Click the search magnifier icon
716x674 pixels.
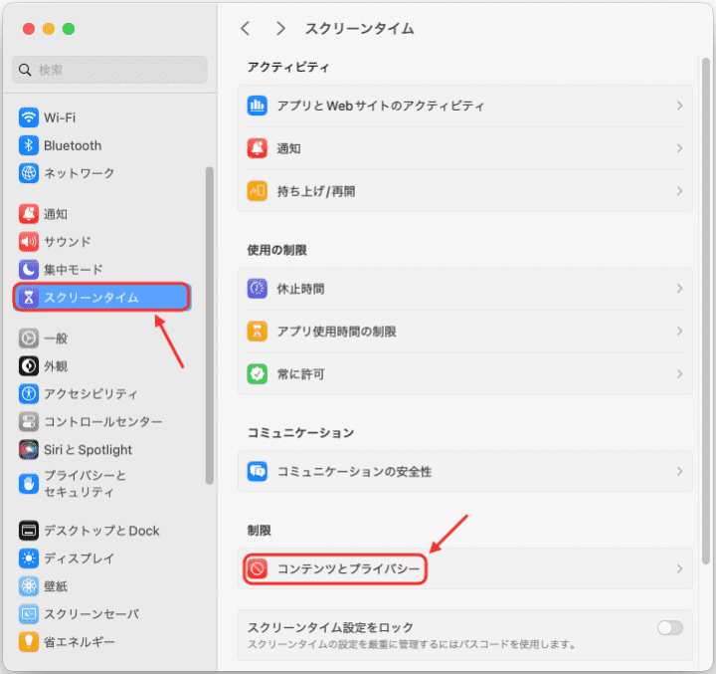(25, 70)
